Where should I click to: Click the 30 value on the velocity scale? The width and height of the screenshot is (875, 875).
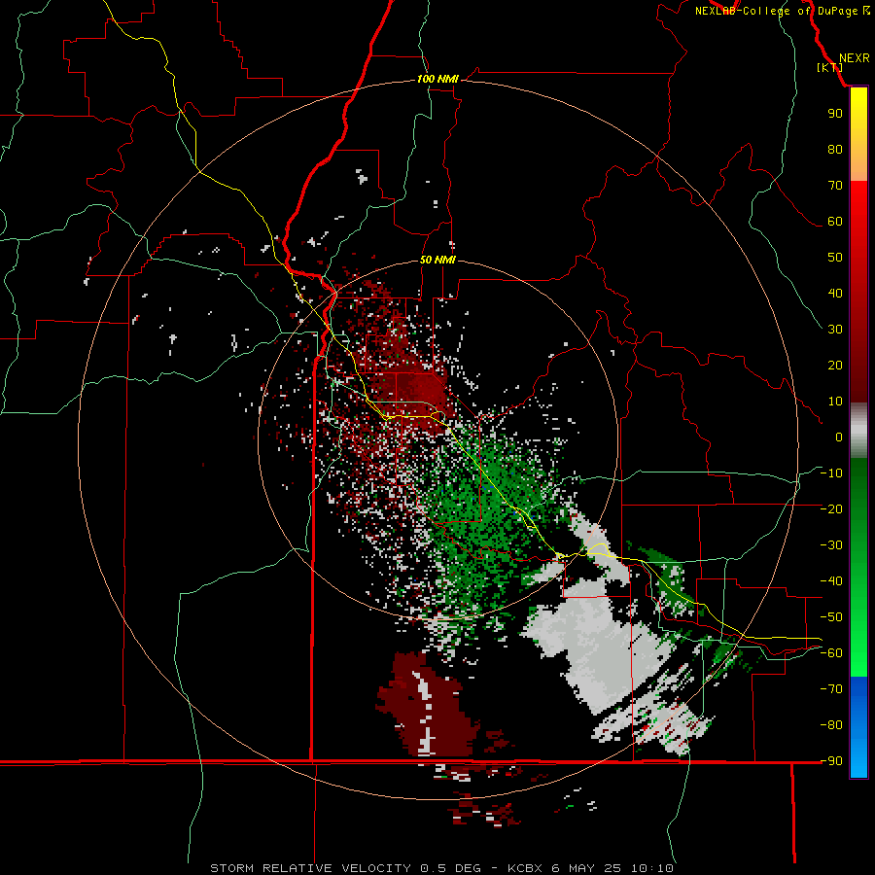click(x=835, y=330)
